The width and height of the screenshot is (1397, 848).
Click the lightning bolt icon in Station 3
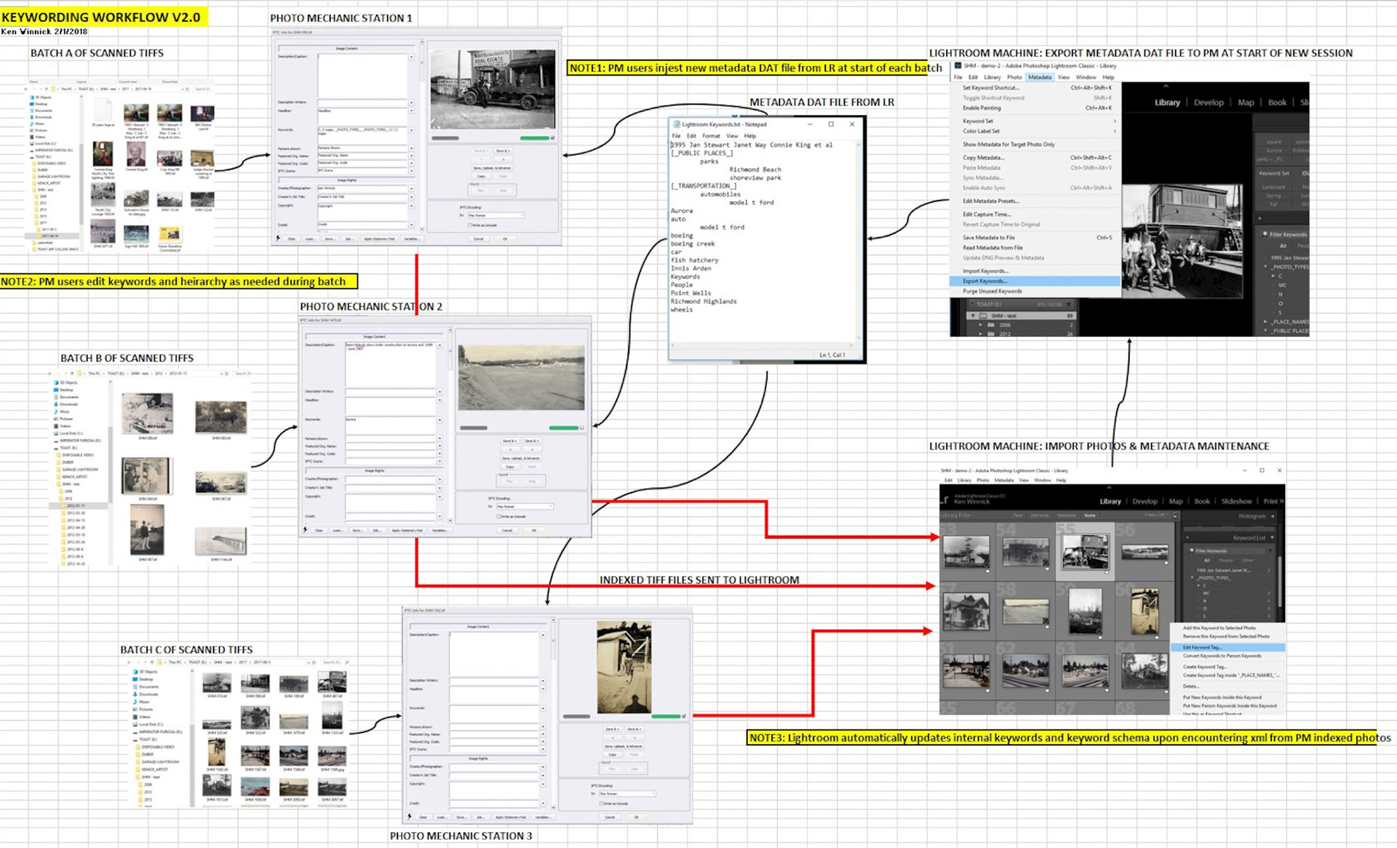coord(410,817)
